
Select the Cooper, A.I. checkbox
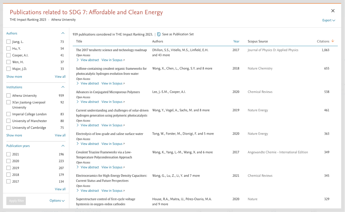tap(9, 55)
